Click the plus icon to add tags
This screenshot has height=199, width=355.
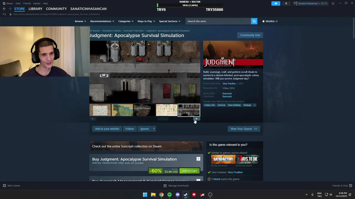pos(254,105)
